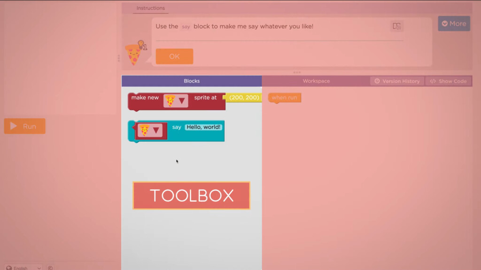Open sprite dropdown arrow in the say block
This screenshot has width=481, height=270.
coord(156,131)
